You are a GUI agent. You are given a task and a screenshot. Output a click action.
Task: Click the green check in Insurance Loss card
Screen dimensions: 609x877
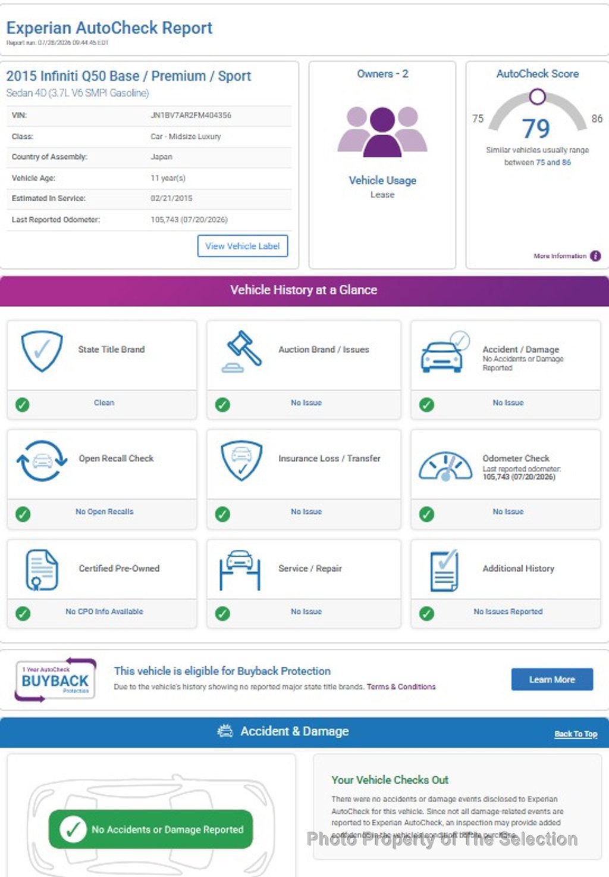(x=222, y=514)
